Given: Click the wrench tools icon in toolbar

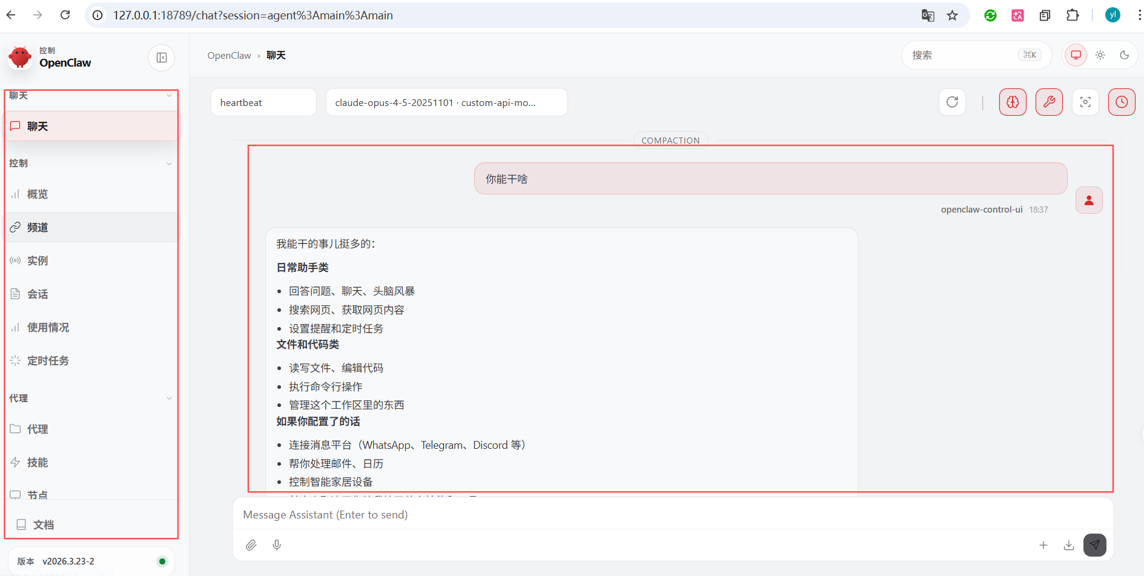Looking at the screenshot, I should click(1049, 102).
